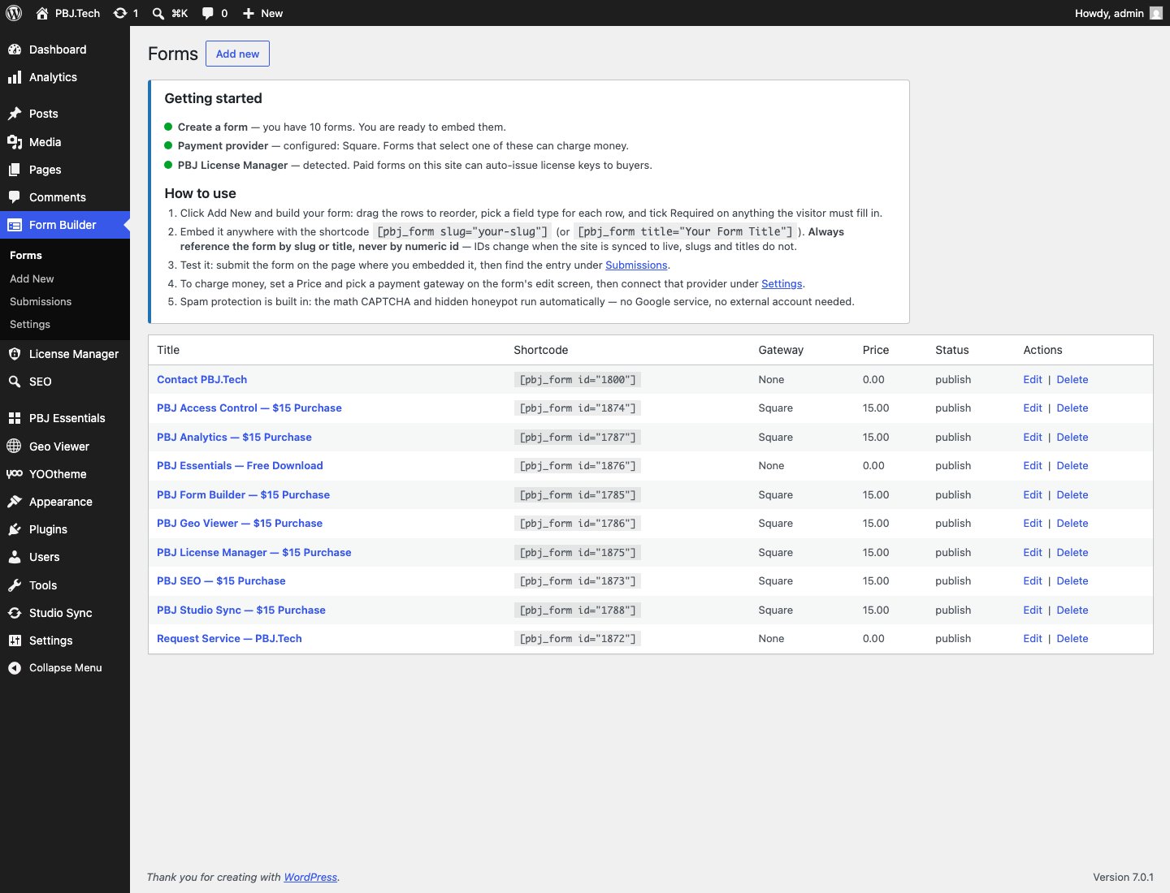Click the Dashboard gauge icon

[15, 50]
